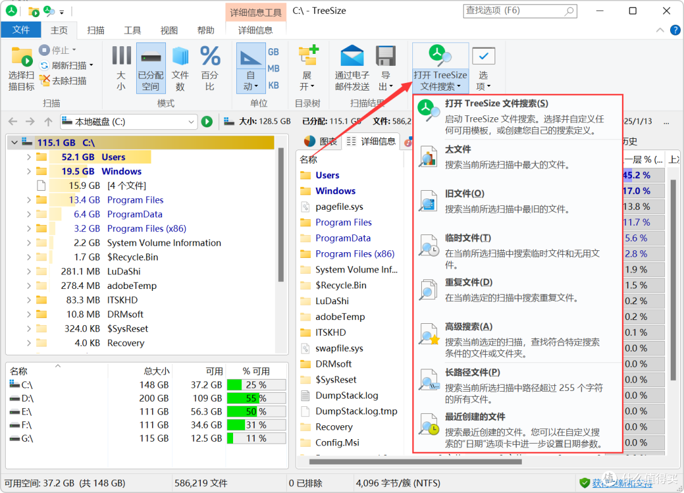The height and width of the screenshot is (493, 684).
Task: Choose the 最近创建的文件 search option
Action: coord(517,430)
